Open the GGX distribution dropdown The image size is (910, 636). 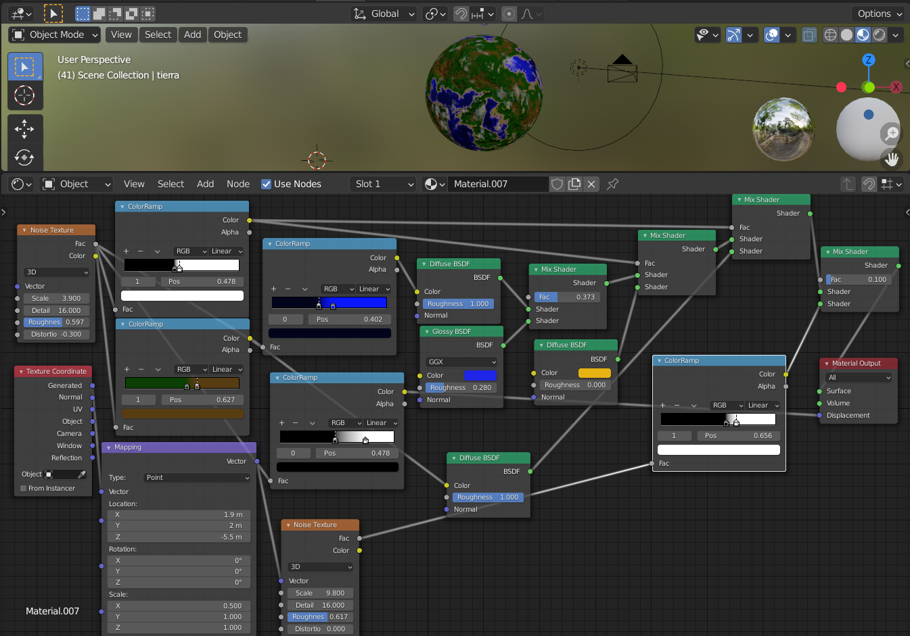click(461, 362)
